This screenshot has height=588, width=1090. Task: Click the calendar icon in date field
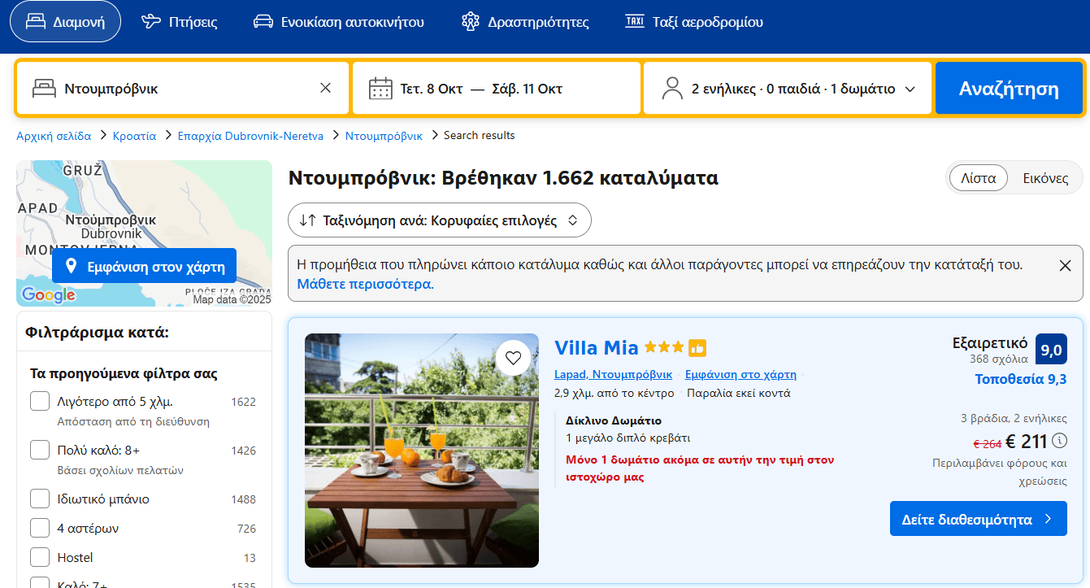(380, 88)
